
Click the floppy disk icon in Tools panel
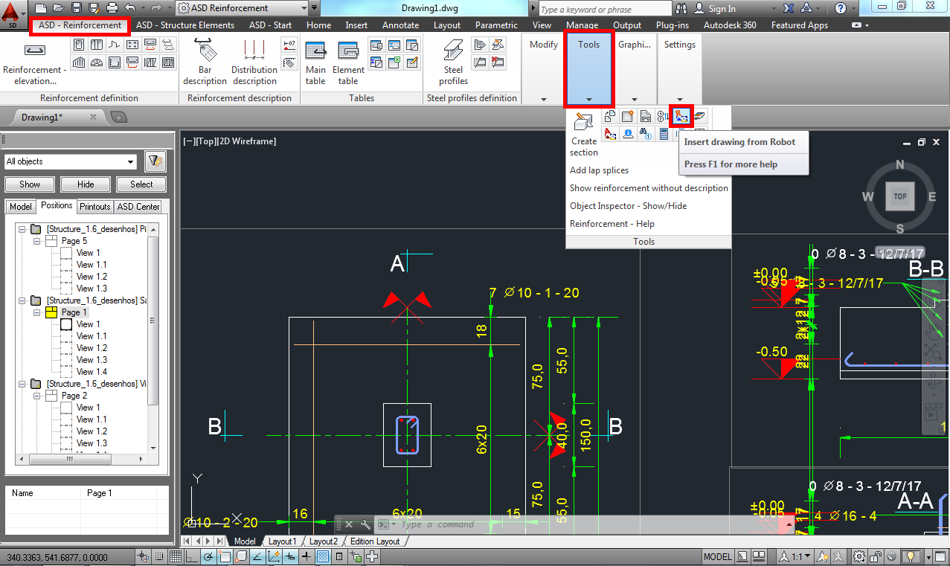(x=646, y=116)
